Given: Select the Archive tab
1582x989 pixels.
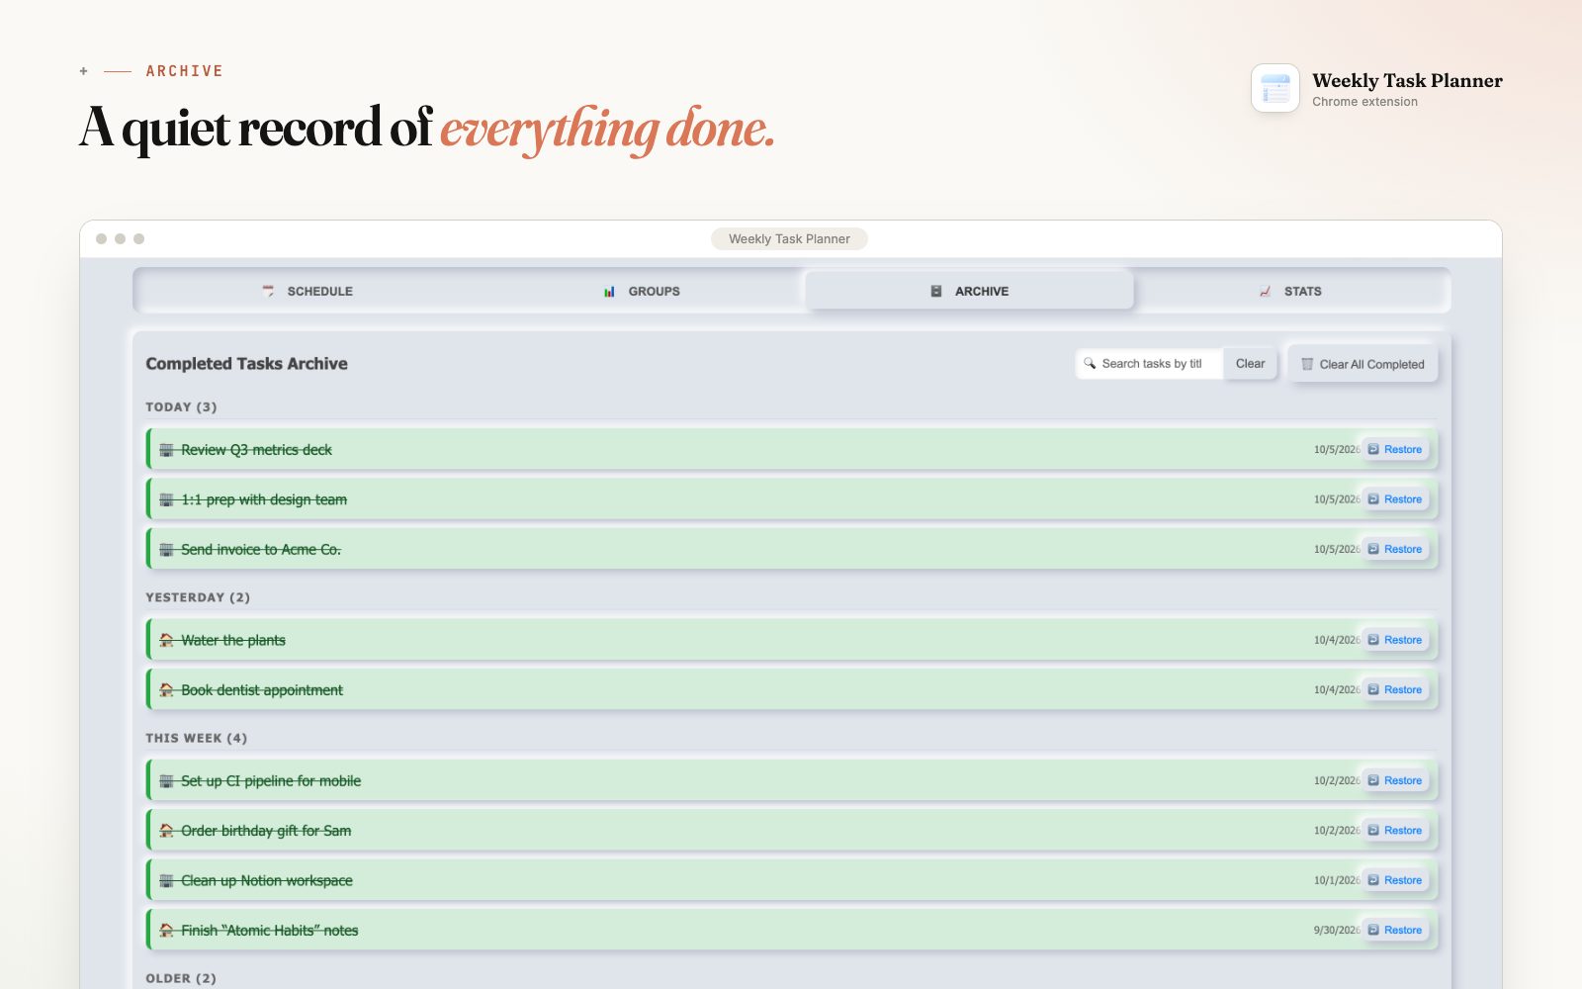Looking at the screenshot, I should pyautogui.click(x=969, y=292).
